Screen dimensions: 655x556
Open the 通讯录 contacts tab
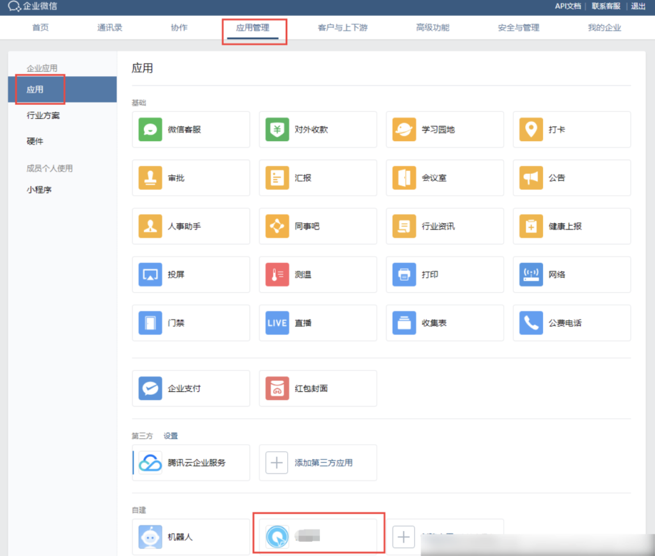coord(109,27)
